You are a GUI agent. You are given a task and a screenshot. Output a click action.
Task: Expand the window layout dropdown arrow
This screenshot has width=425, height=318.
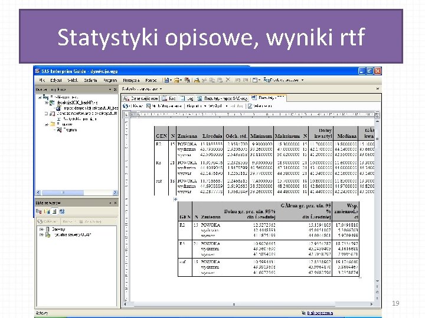pyautogui.click(x=259, y=80)
